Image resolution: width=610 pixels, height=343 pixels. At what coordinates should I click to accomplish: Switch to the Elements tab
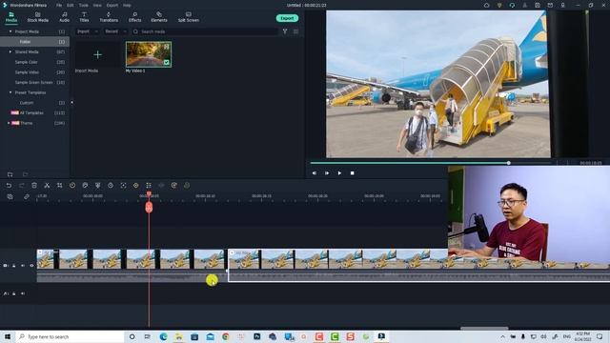point(159,17)
